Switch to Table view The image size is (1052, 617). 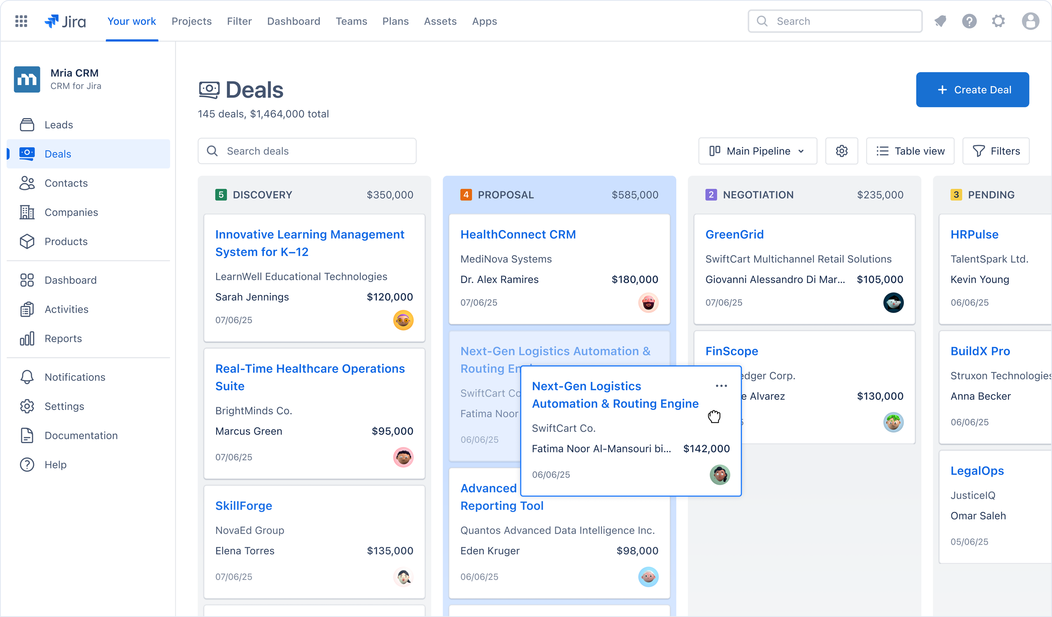click(910, 151)
